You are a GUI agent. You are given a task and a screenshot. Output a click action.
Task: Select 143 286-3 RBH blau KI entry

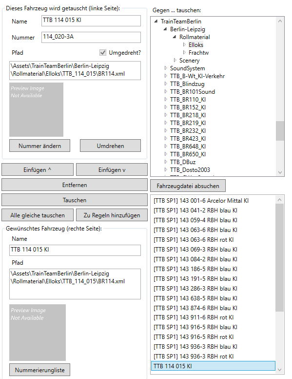click(213, 288)
